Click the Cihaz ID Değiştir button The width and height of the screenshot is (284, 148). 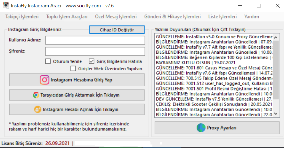117,30
